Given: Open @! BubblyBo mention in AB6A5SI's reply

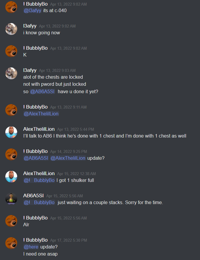Looking at the screenshot, I should click(x=39, y=202).
